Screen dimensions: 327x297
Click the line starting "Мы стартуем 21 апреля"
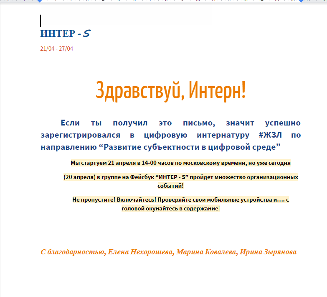click(x=180, y=163)
